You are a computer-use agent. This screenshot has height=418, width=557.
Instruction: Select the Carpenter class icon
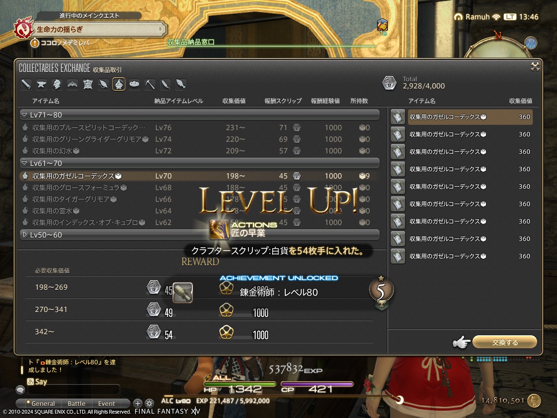[26, 84]
